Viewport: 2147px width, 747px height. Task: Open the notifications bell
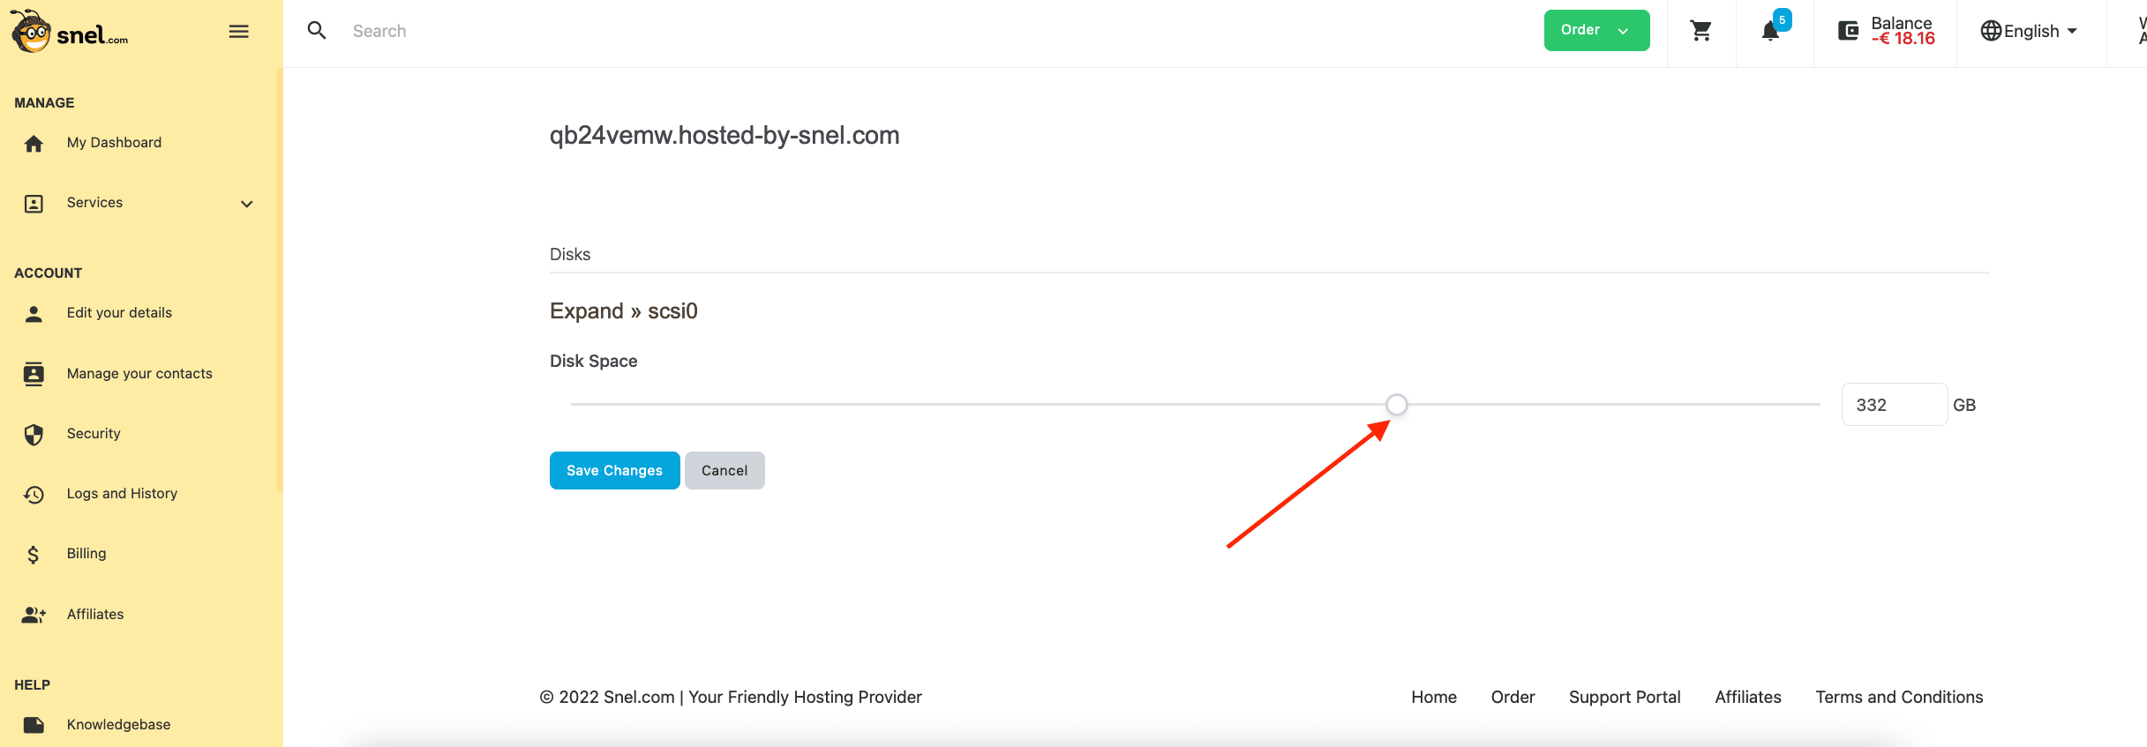pyautogui.click(x=1770, y=32)
